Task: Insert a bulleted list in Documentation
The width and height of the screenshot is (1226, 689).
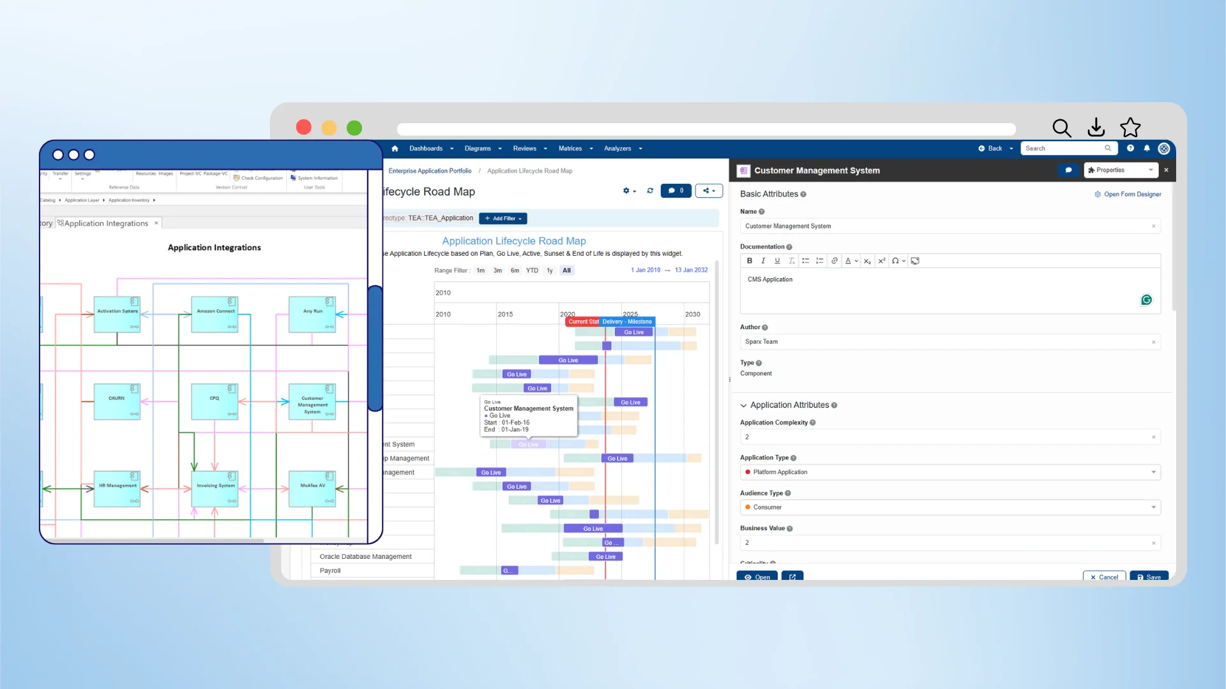Action: click(806, 260)
